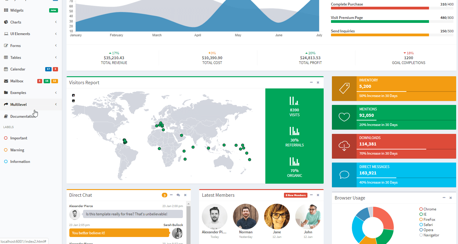Click the Inventory tag icon
This screenshot has height=244, width=458.
[x=344, y=88]
